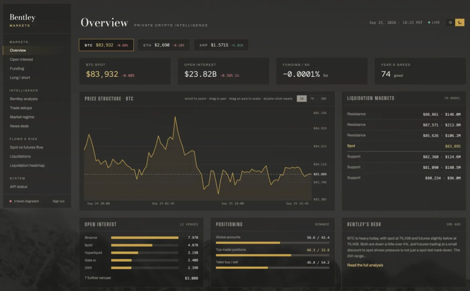
Task: Click 2 feeds degraded status
Action: pos(24,201)
